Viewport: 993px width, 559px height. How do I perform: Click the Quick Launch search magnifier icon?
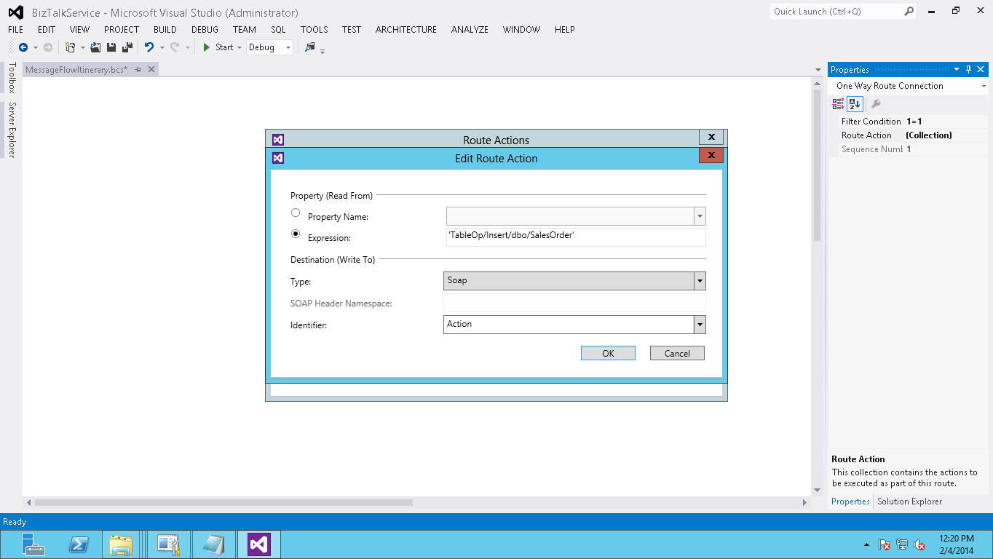click(909, 11)
